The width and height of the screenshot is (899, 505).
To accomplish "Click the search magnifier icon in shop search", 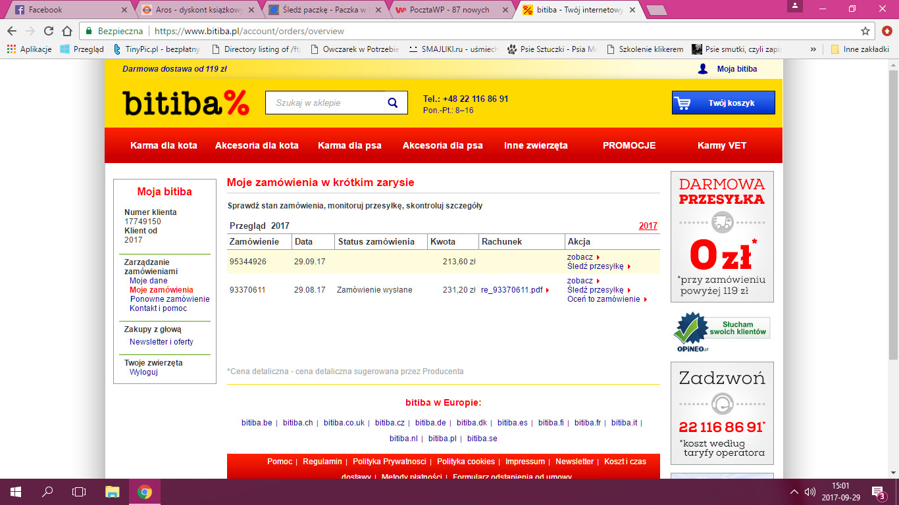I will pyautogui.click(x=393, y=103).
